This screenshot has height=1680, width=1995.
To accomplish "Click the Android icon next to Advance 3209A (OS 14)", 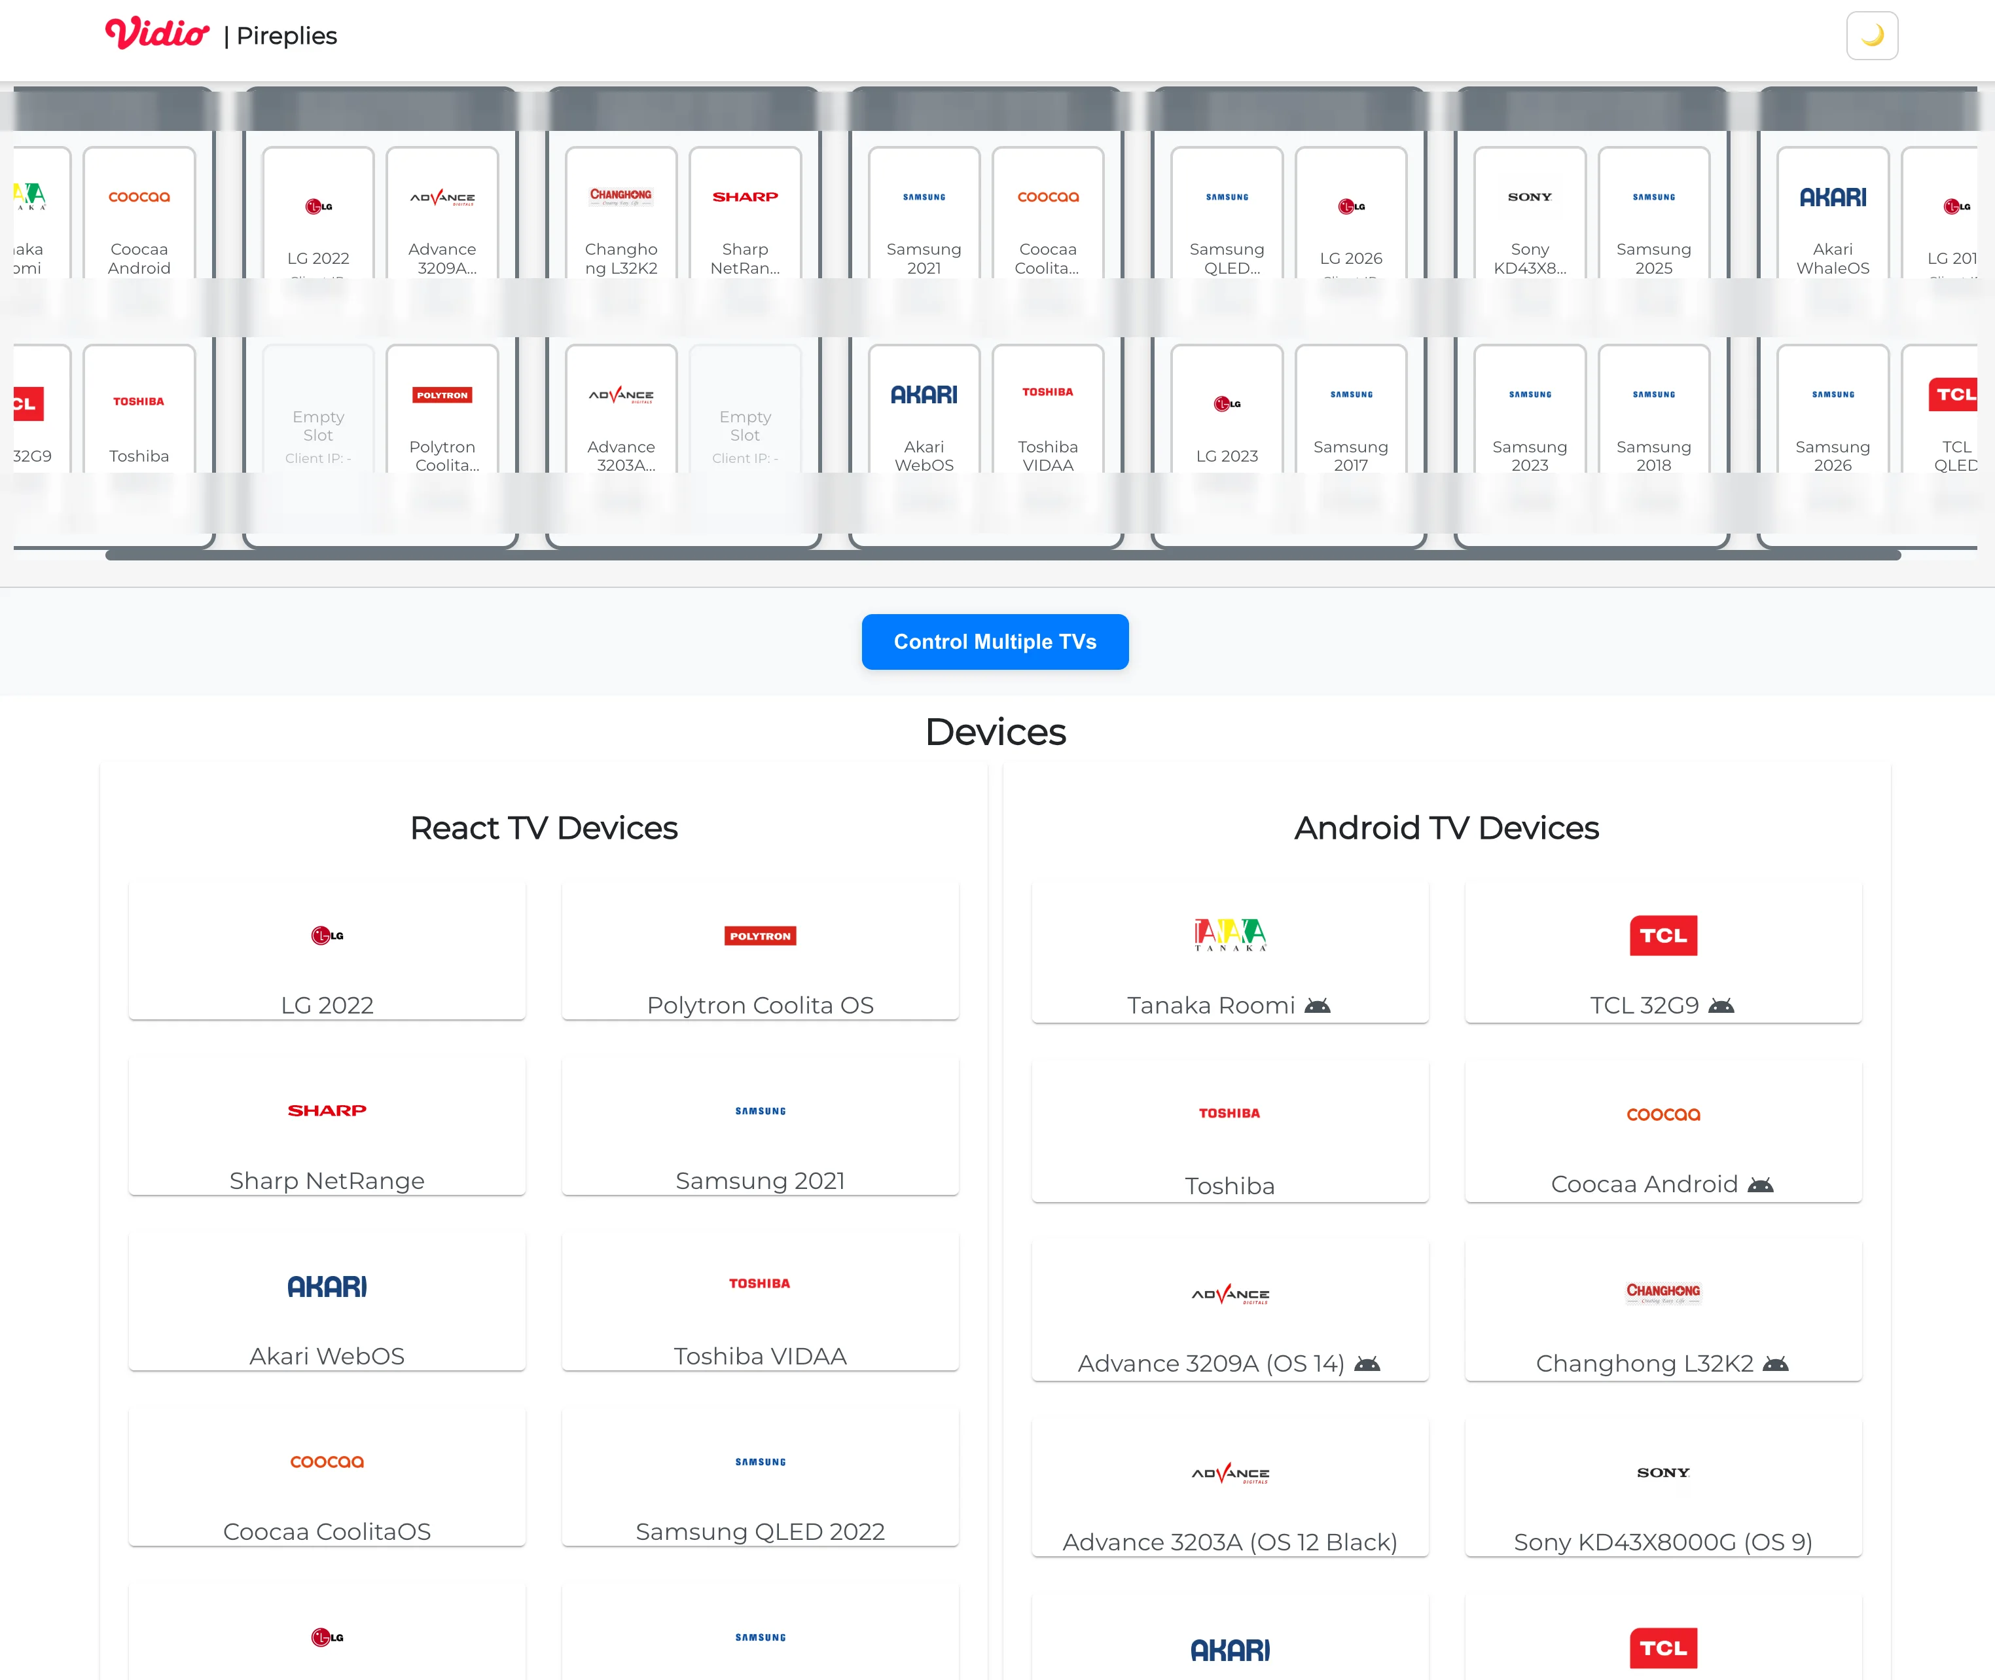I will pos(1367,1364).
